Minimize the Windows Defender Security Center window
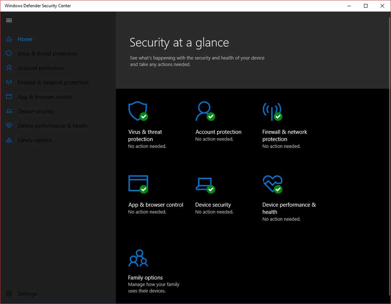The width and height of the screenshot is (391, 304). (x=349, y=6)
